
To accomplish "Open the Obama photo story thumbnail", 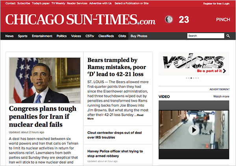I will (45, 80).
